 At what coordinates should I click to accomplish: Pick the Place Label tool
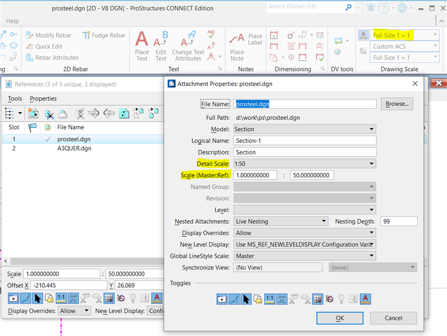tap(255, 39)
